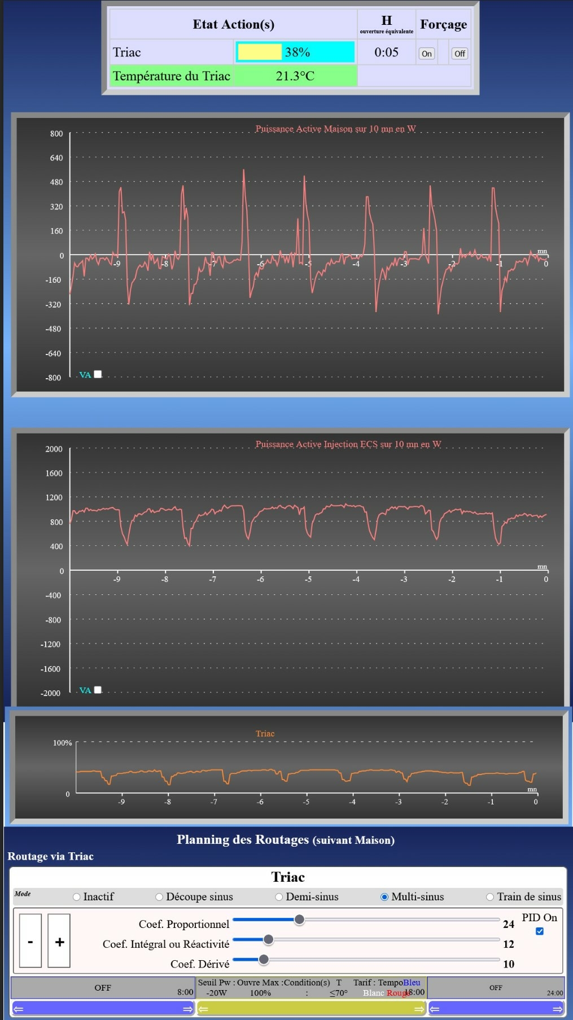Click right arrow on the yellow period bar
This screenshot has height=1020, width=573.
tap(419, 1009)
